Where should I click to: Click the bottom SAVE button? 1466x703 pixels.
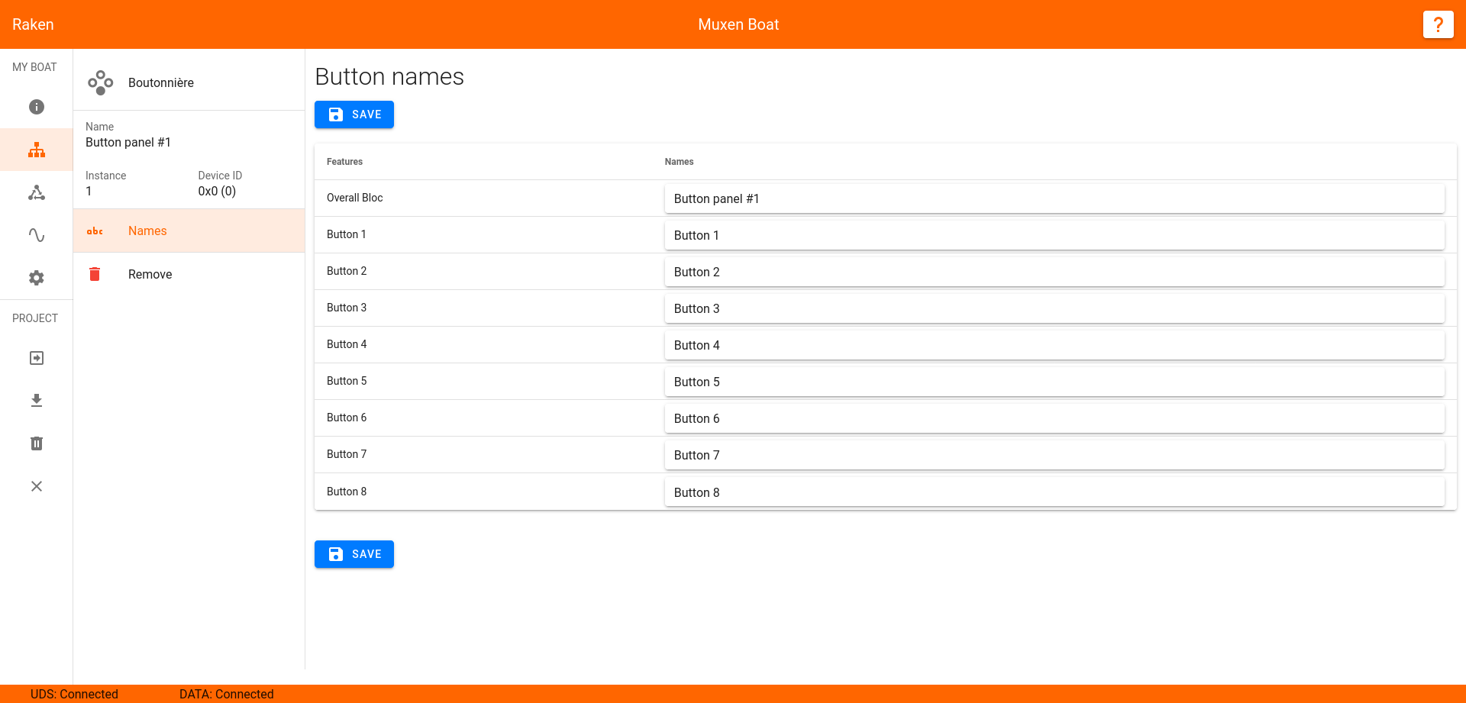click(x=354, y=554)
